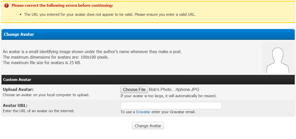Select the Upload Avatar label
296x139 pixels.
(18, 89)
